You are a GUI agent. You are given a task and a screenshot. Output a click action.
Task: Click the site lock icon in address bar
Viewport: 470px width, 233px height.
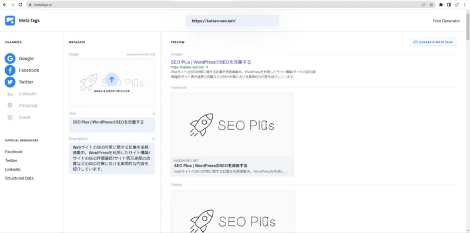(30, 5)
